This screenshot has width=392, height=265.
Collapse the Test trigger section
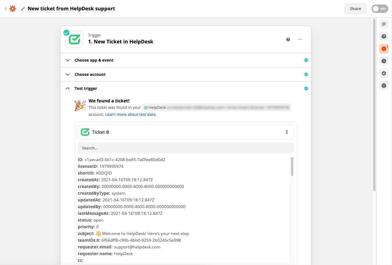click(x=186, y=88)
